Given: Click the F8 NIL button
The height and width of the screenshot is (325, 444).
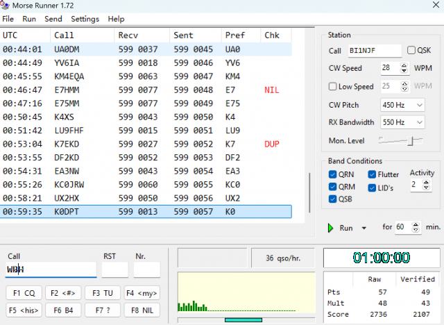Looking at the screenshot, I should [x=142, y=310].
